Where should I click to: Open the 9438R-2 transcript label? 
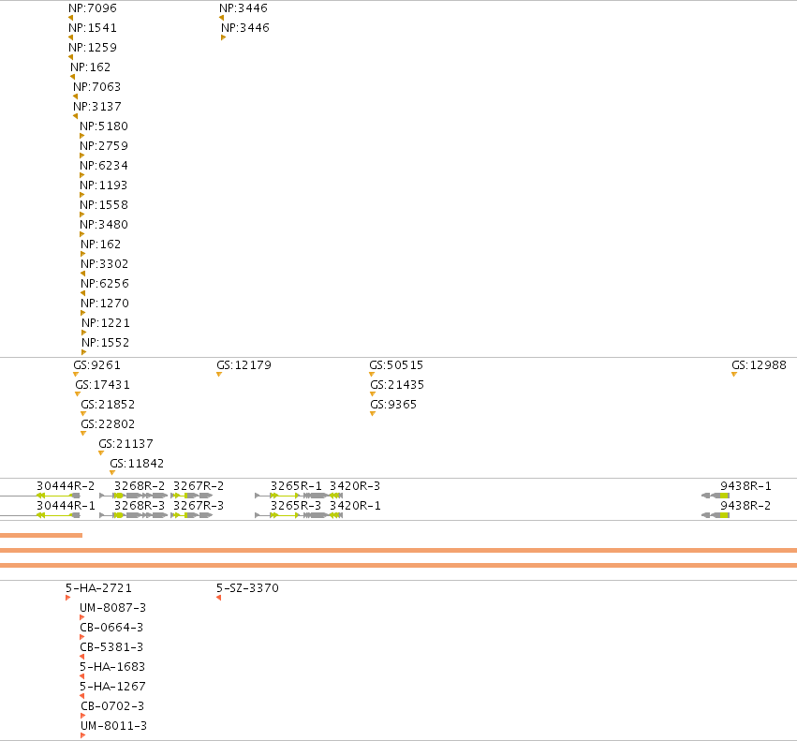[745, 506]
